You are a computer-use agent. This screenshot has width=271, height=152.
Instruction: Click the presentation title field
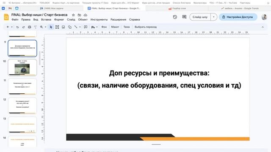pyautogui.click(x=39, y=15)
